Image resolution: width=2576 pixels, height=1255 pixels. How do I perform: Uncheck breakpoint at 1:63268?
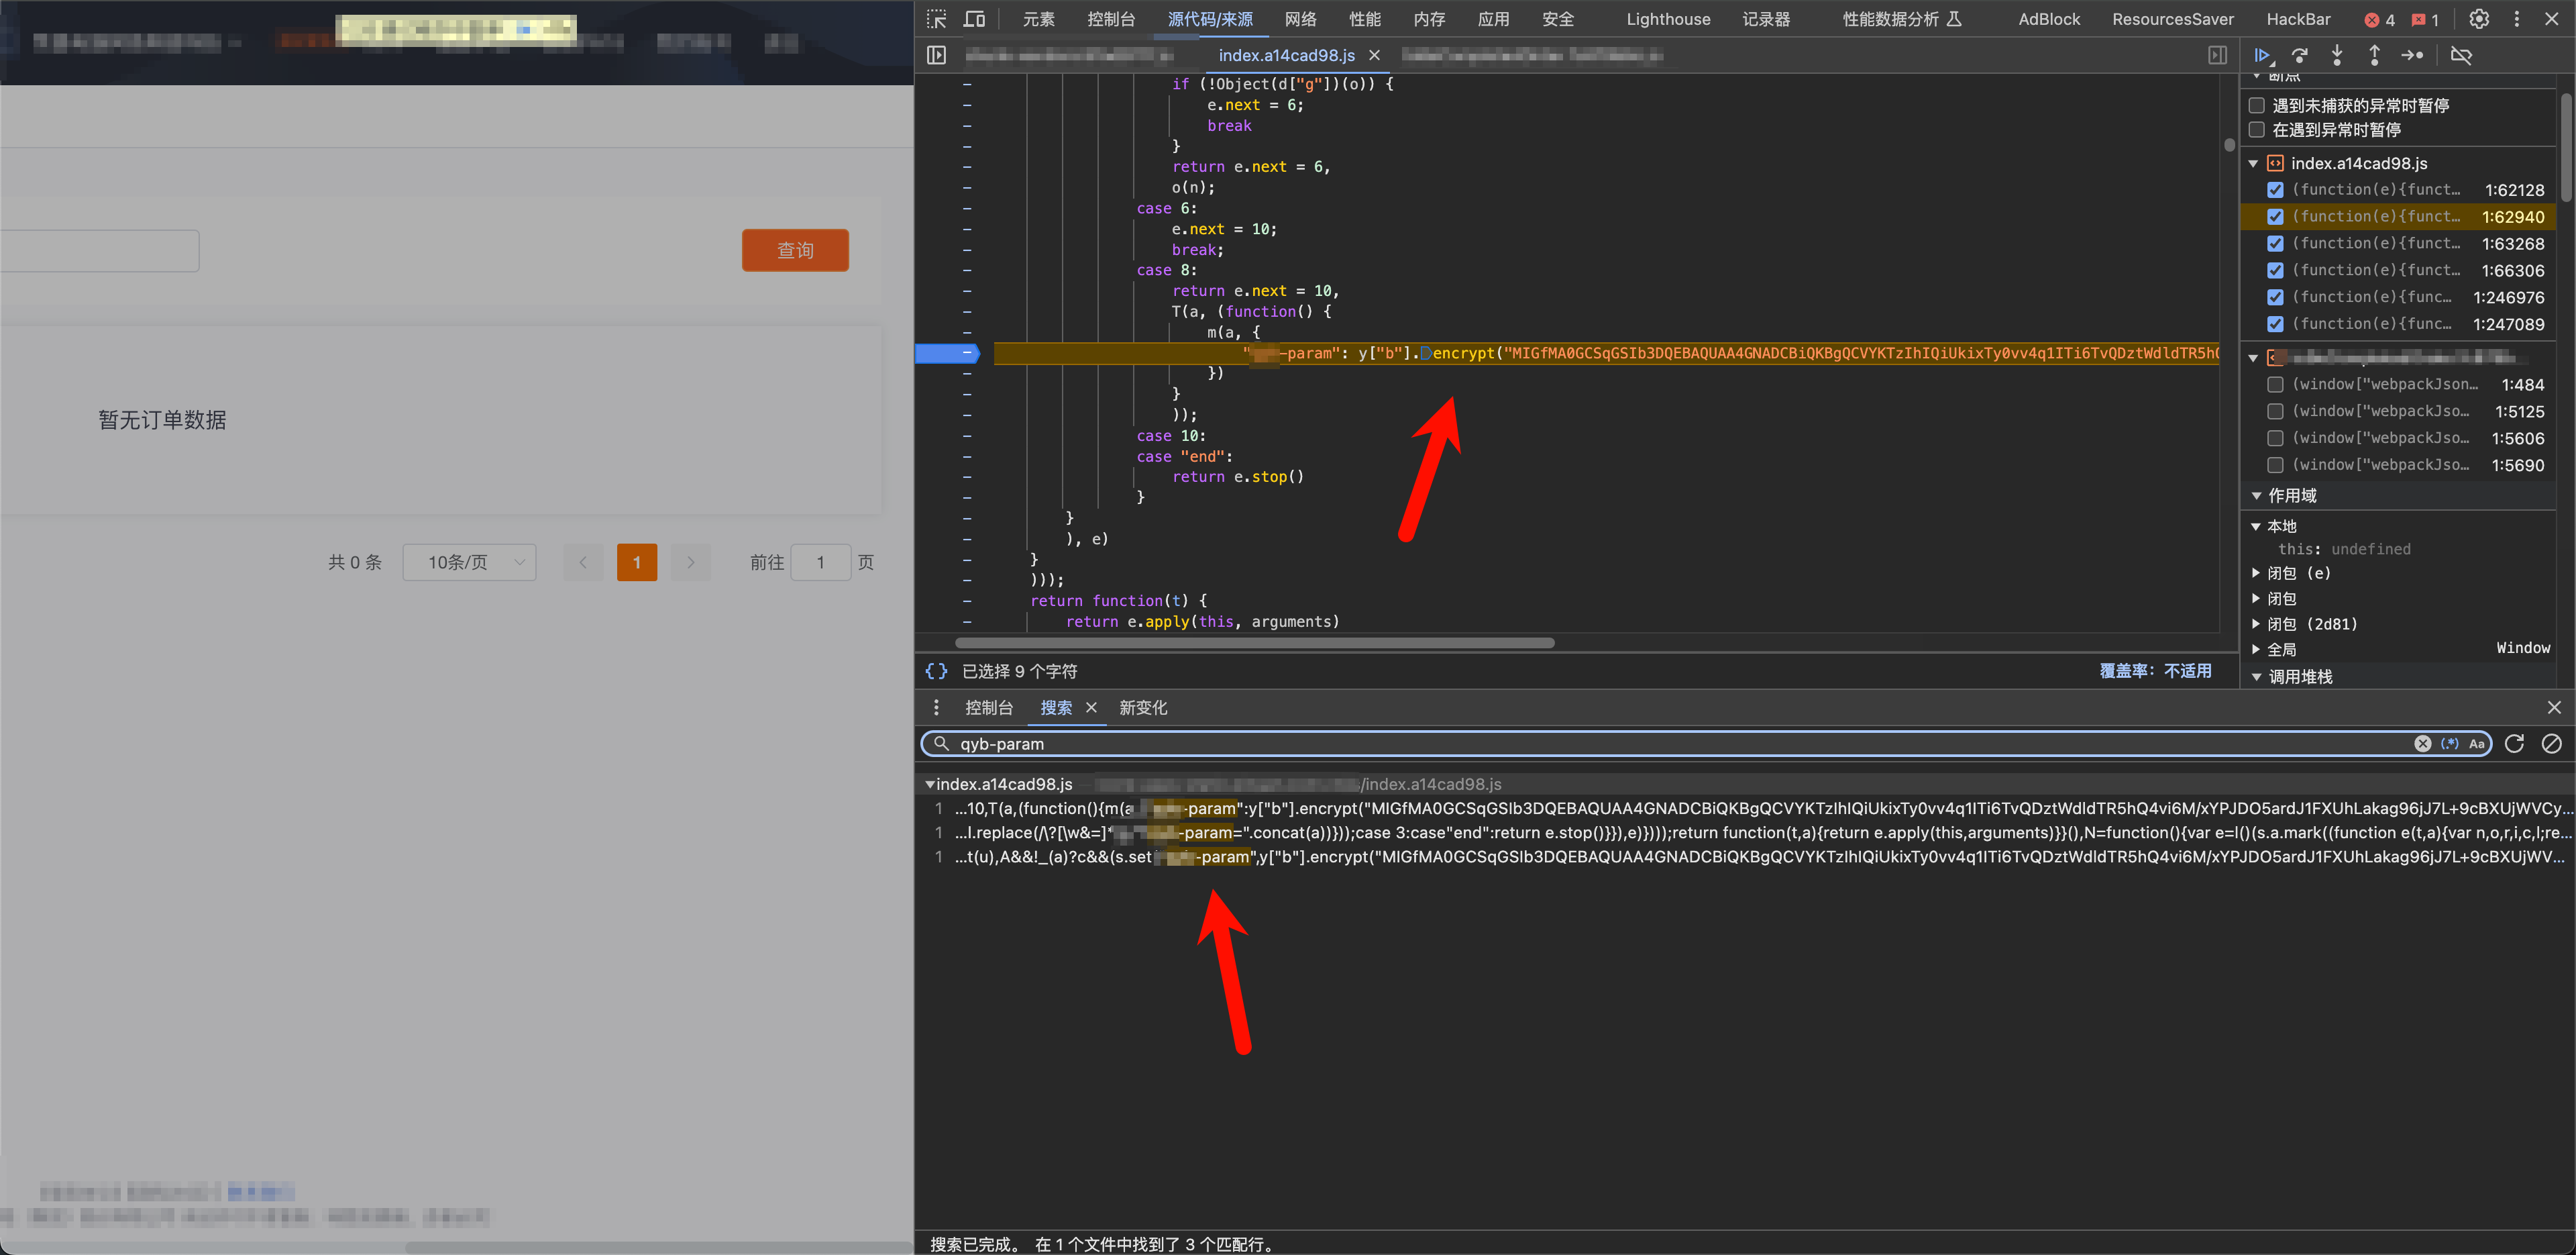click(2276, 243)
